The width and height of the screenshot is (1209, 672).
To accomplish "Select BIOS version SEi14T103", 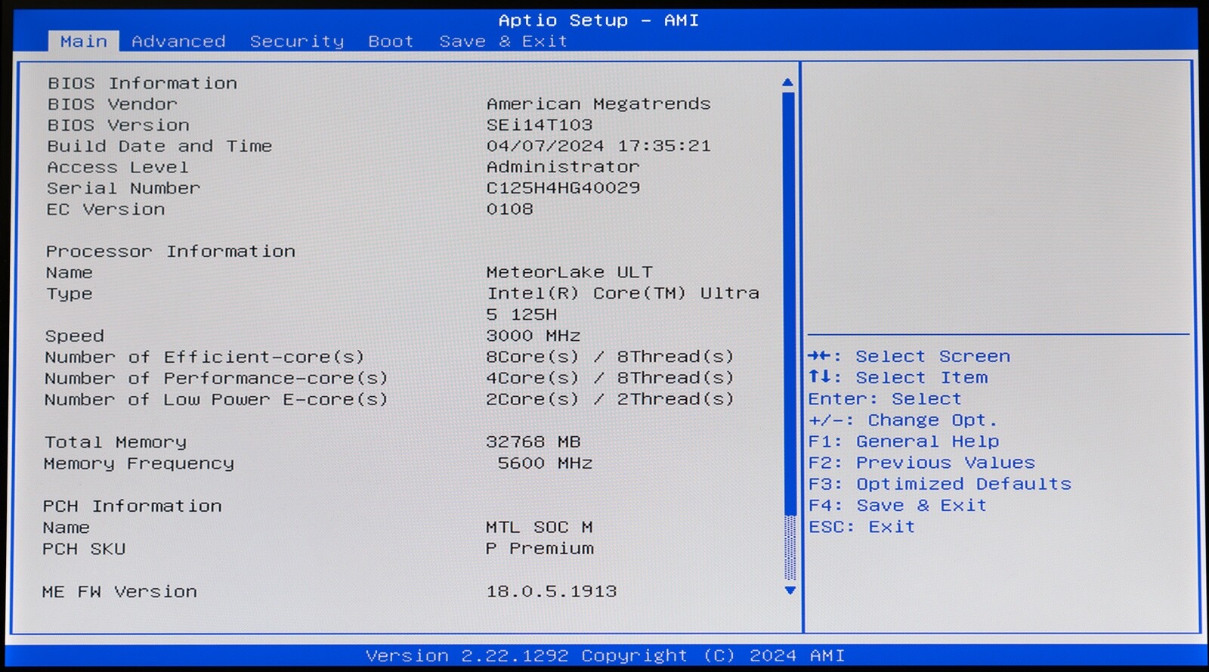I will click(x=540, y=125).
